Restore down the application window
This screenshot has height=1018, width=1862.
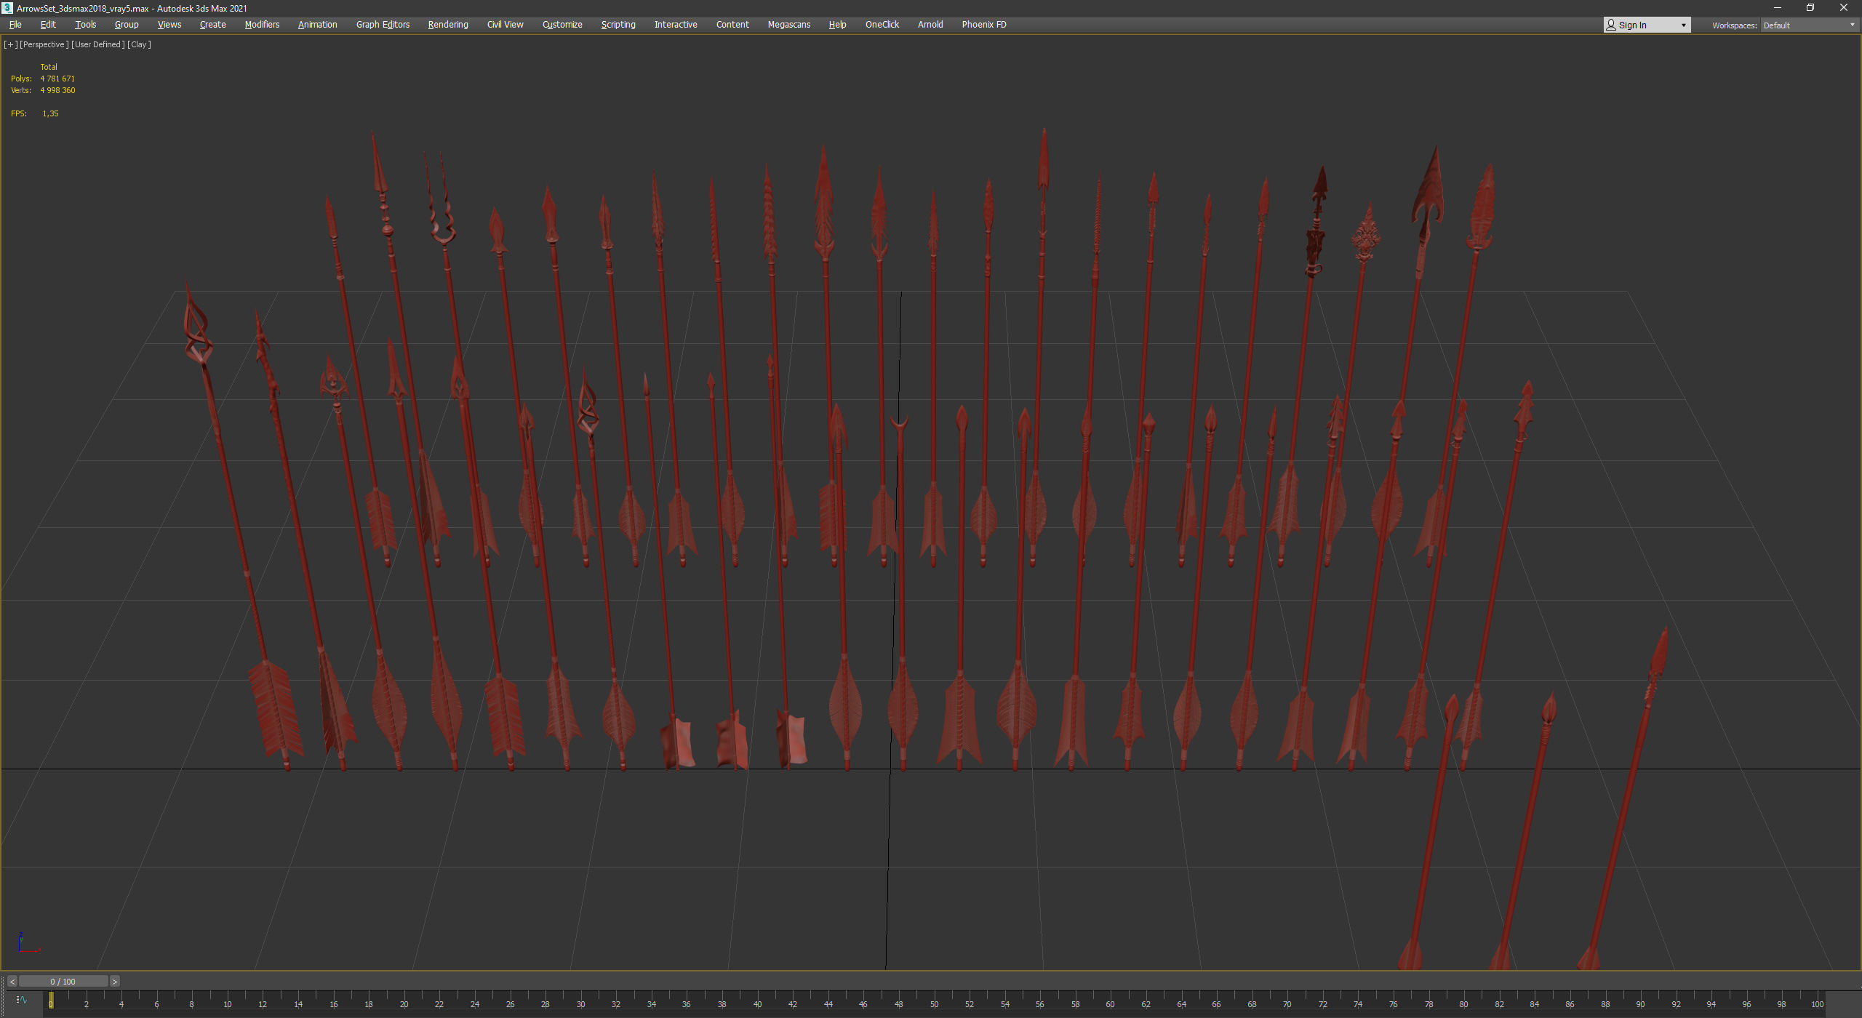tap(1810, 8)
